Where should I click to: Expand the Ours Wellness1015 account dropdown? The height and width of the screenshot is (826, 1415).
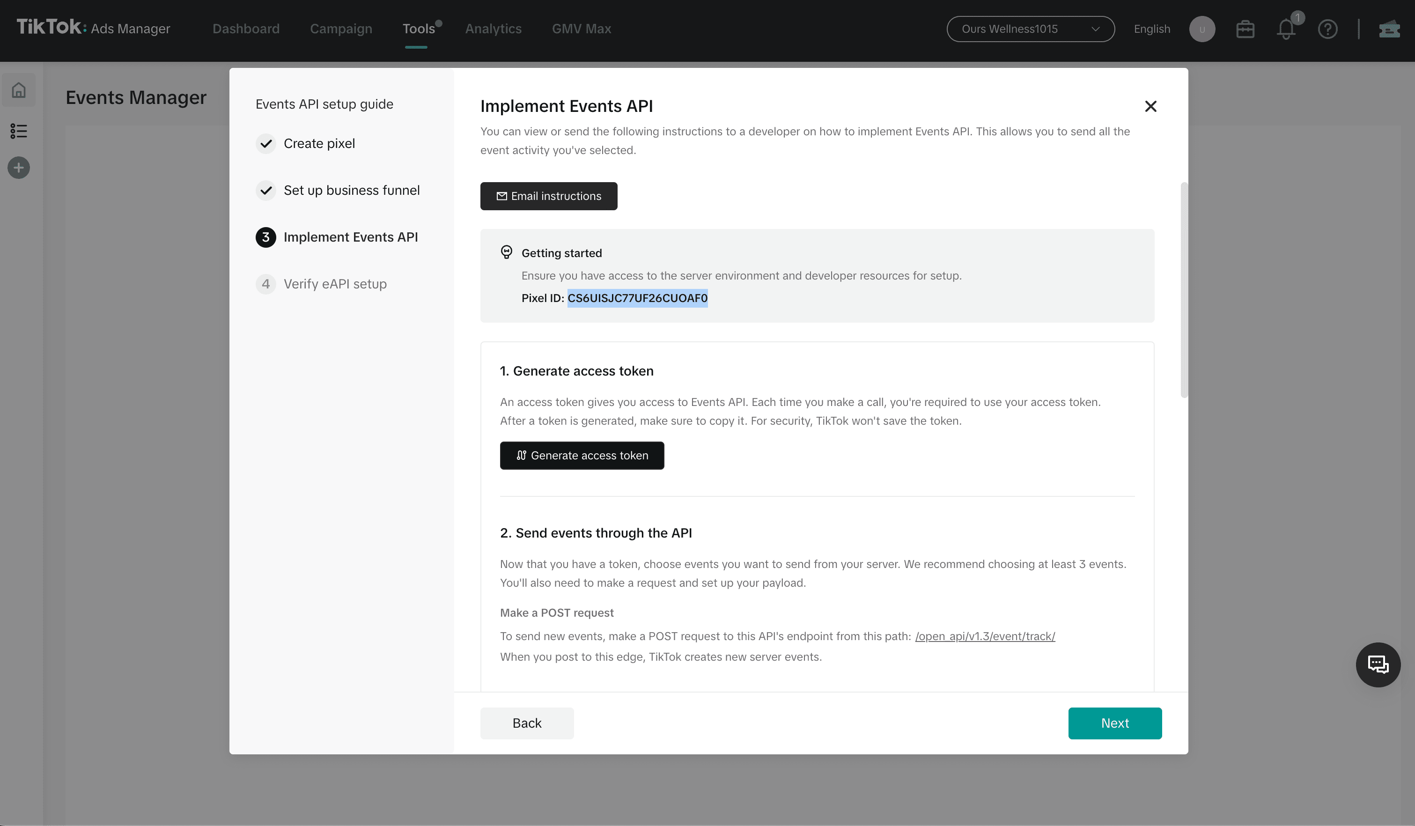click(1031, 29)
